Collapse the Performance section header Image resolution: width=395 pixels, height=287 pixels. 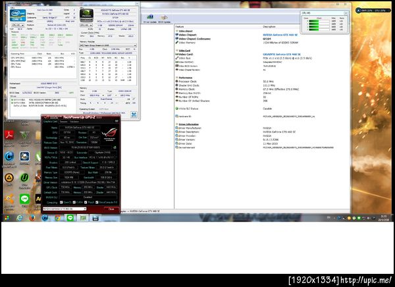coord(186,78)
